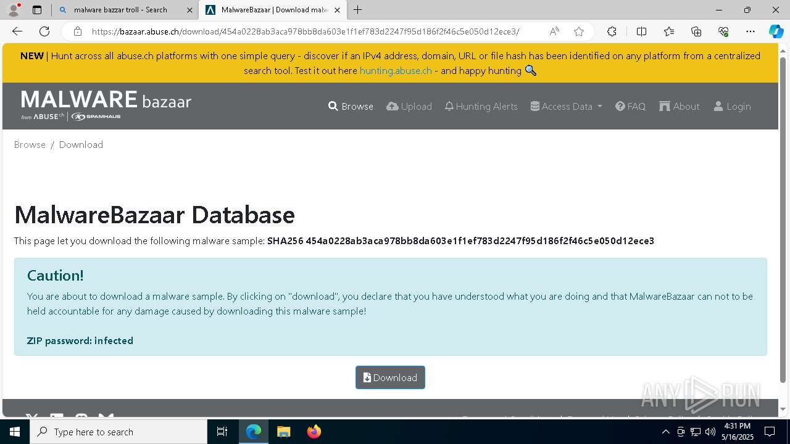Image resolution: width=790 pixels, height=444 pixels.
Task: Launch Copilot sidebar
Action: click(x=776, y=31)
